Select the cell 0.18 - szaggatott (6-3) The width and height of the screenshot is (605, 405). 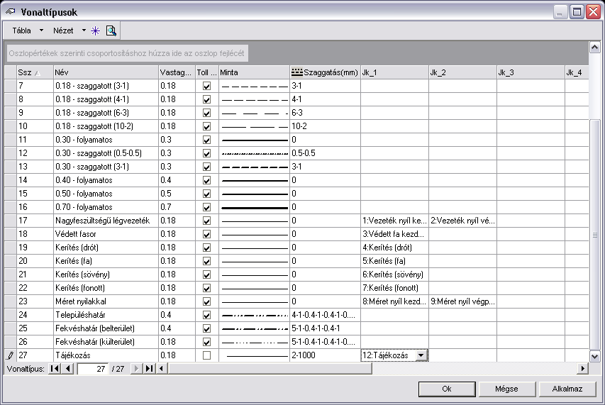[x=106, y=113]
